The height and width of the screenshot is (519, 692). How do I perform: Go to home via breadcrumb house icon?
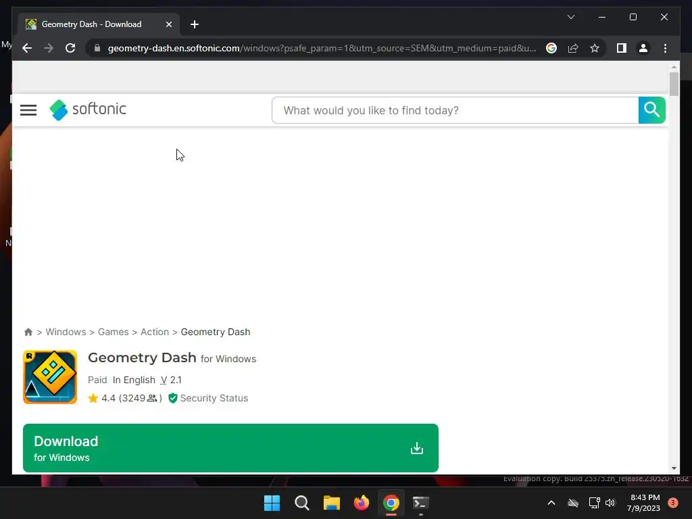[28, 332]
